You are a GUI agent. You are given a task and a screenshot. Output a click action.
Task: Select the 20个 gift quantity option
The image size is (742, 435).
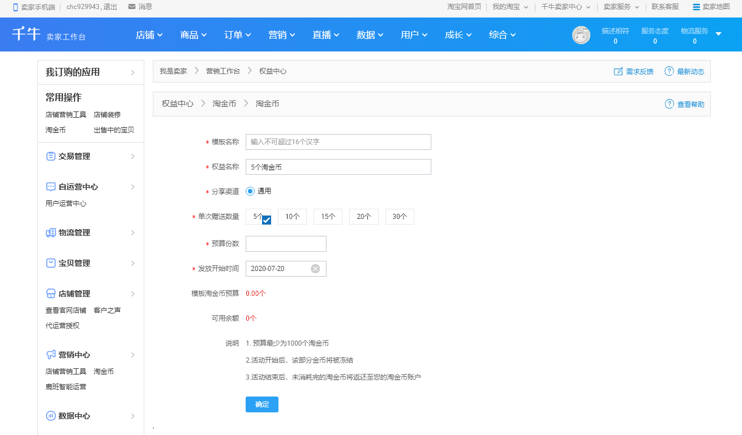click(x=363, y=217)
